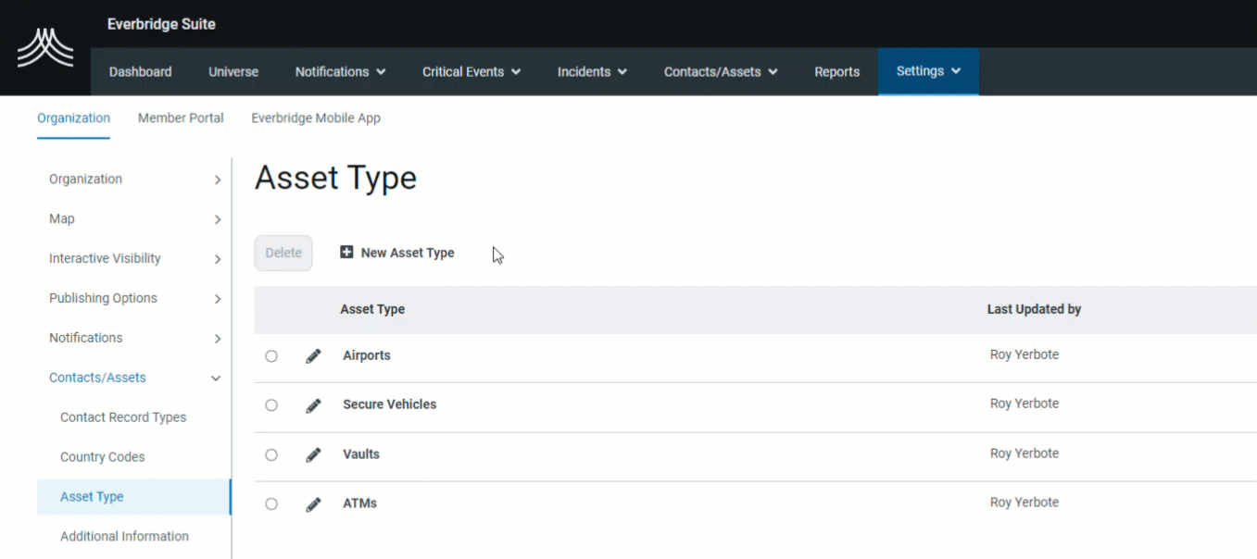Viewport: 1257px width, 559px height.
Task: Click Roy Yerbote in the ATMs row
Action: (1024, 503)
